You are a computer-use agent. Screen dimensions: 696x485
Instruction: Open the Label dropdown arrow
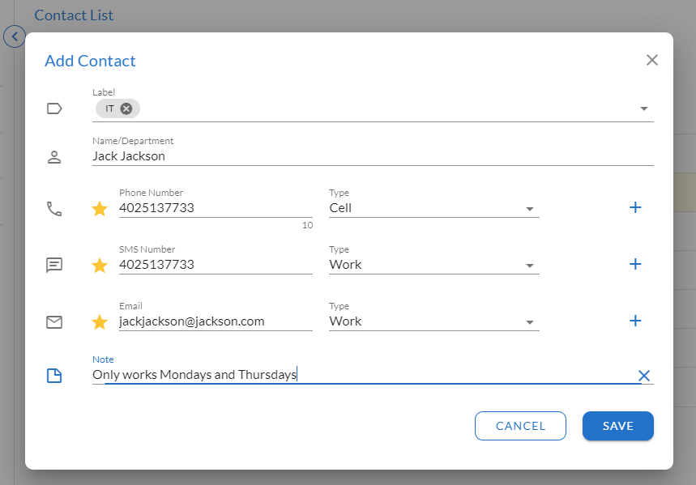643,108
